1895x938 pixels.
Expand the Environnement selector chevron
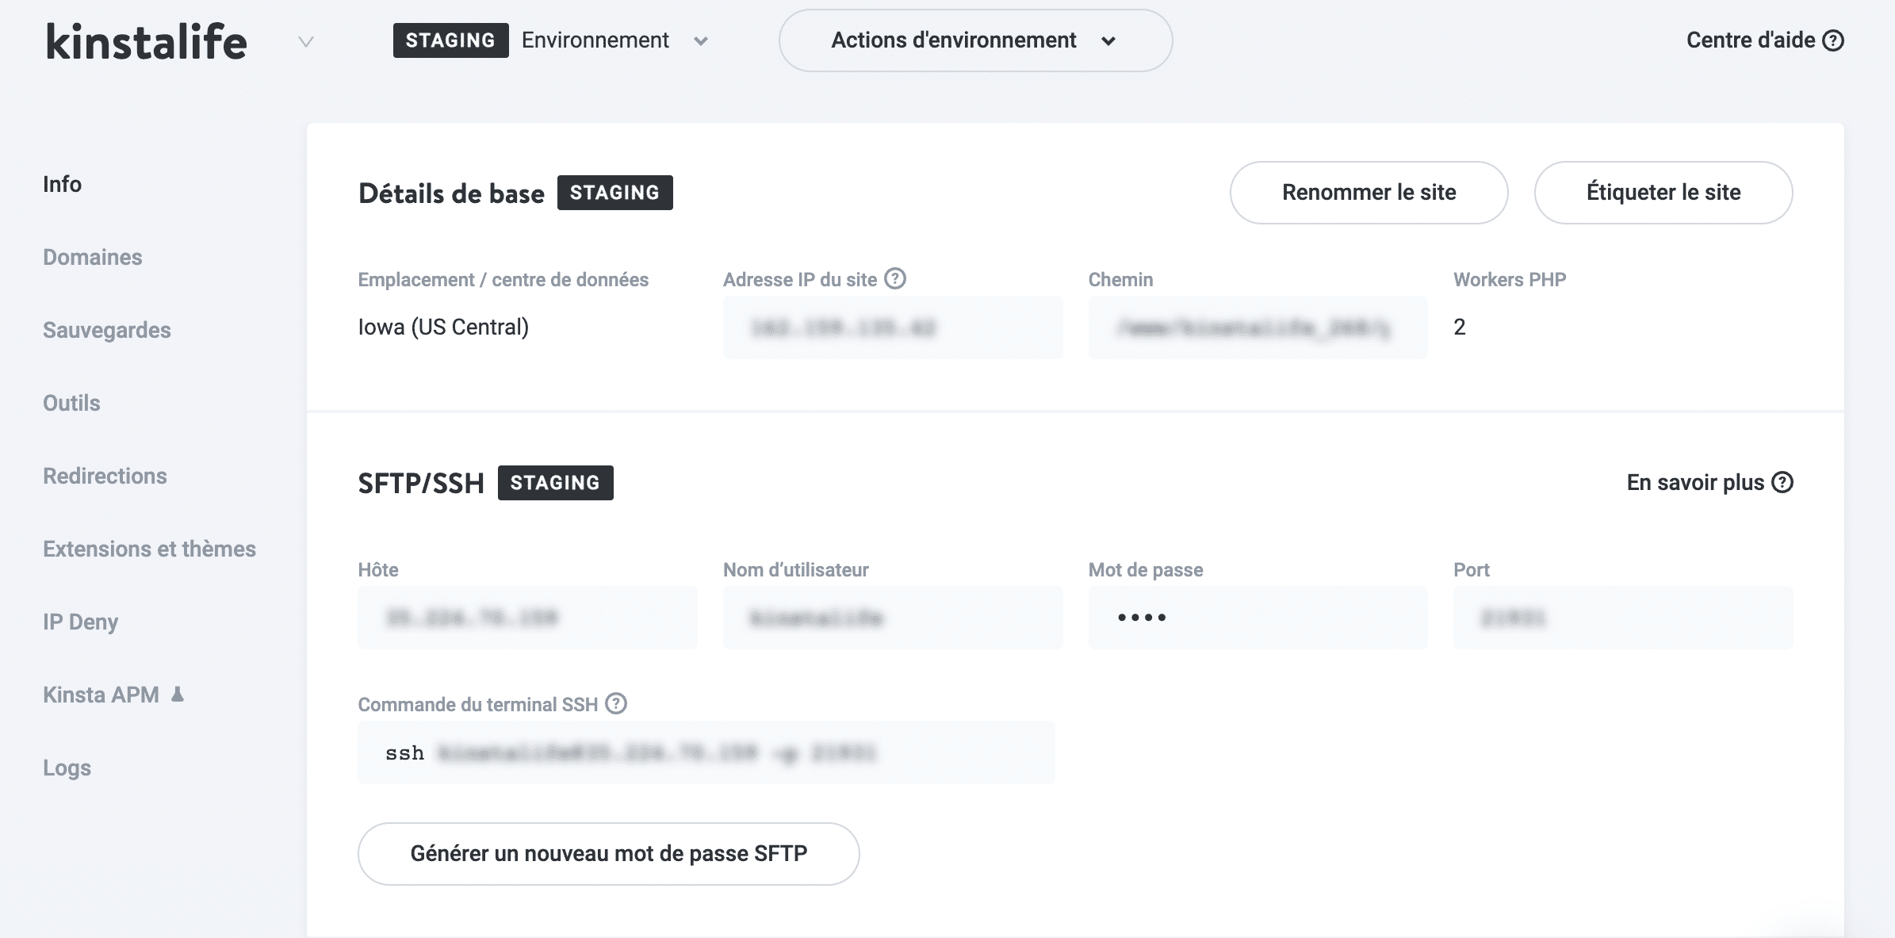(x=701, y=40)
